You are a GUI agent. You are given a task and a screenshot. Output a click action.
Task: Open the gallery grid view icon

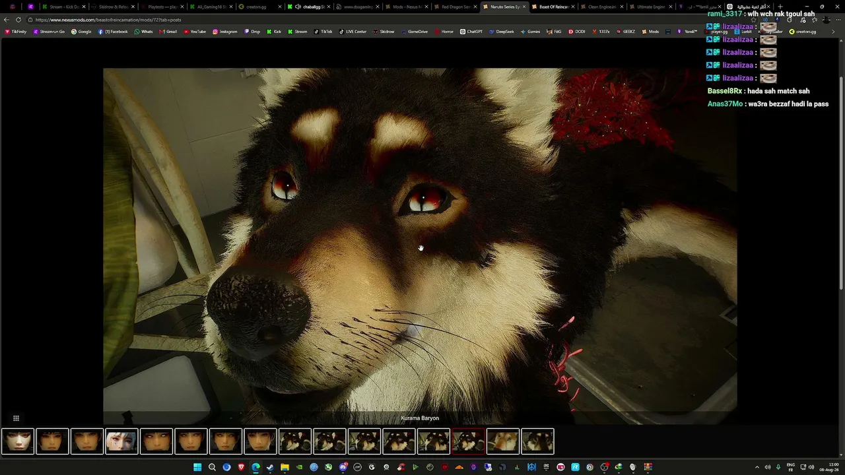[x=16, y=418]
